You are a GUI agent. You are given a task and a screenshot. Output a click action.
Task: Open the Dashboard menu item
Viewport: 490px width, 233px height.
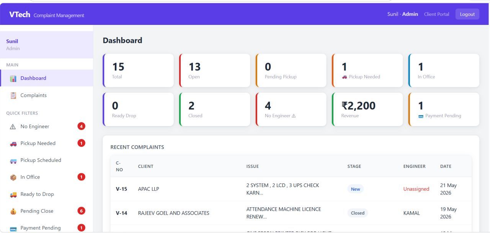(46, 78)
